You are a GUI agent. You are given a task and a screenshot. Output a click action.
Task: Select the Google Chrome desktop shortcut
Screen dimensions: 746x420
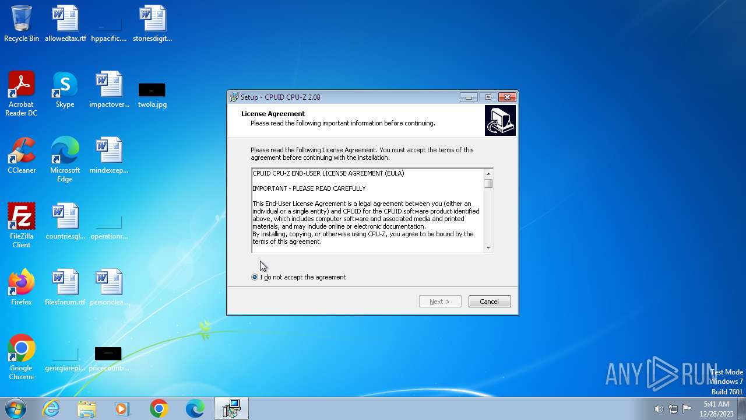pos(22,358)
